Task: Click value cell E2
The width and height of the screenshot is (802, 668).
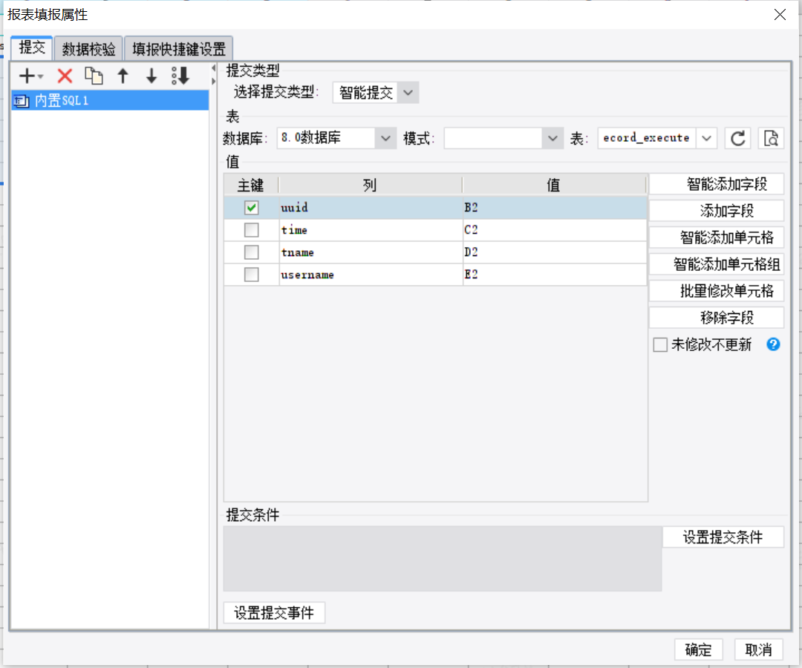Action: tap(555, 275)
